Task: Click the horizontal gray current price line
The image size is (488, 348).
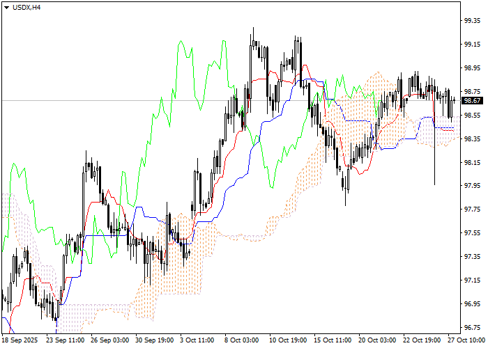Action: 209,100
